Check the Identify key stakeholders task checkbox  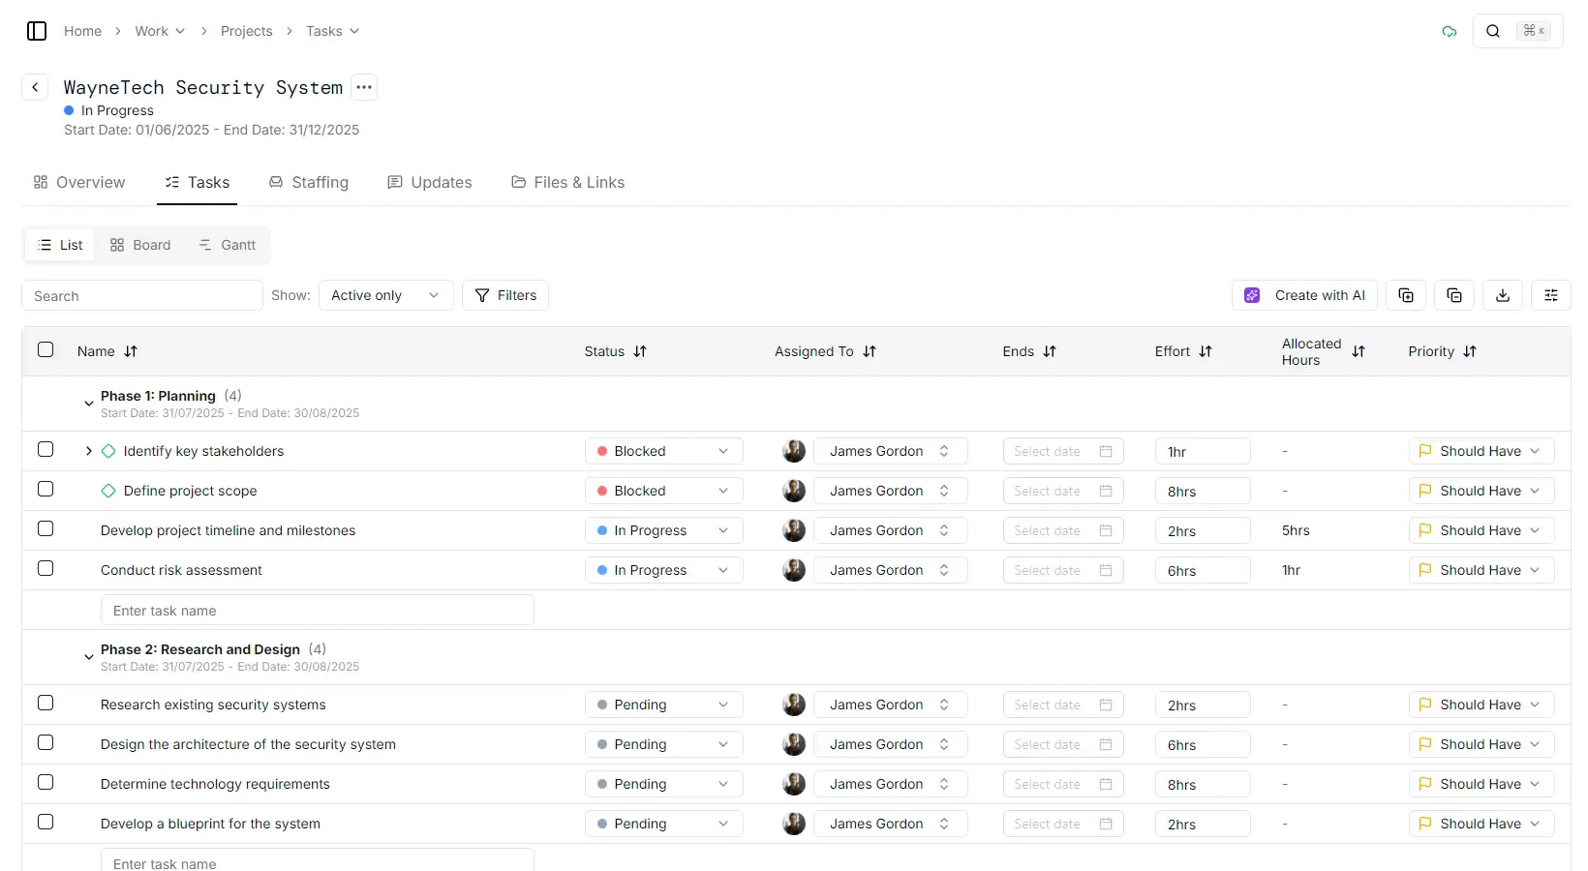[x=46, y=449]
